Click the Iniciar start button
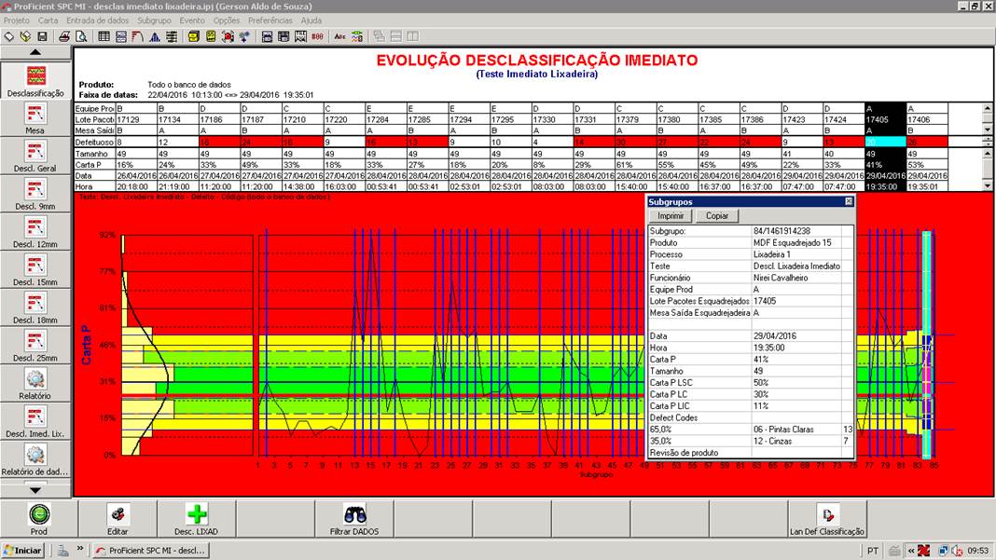 click(x=23, y=551)
